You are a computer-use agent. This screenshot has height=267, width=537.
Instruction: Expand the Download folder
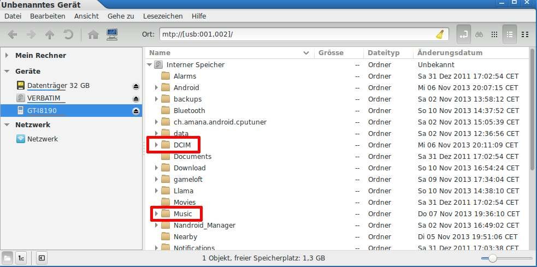click(x=156, y=168)
